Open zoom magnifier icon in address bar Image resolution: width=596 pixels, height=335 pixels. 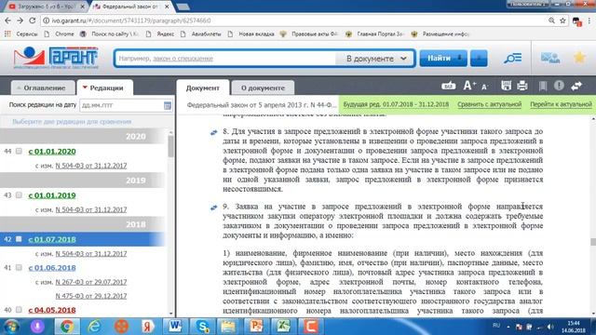tap(551, 20)
